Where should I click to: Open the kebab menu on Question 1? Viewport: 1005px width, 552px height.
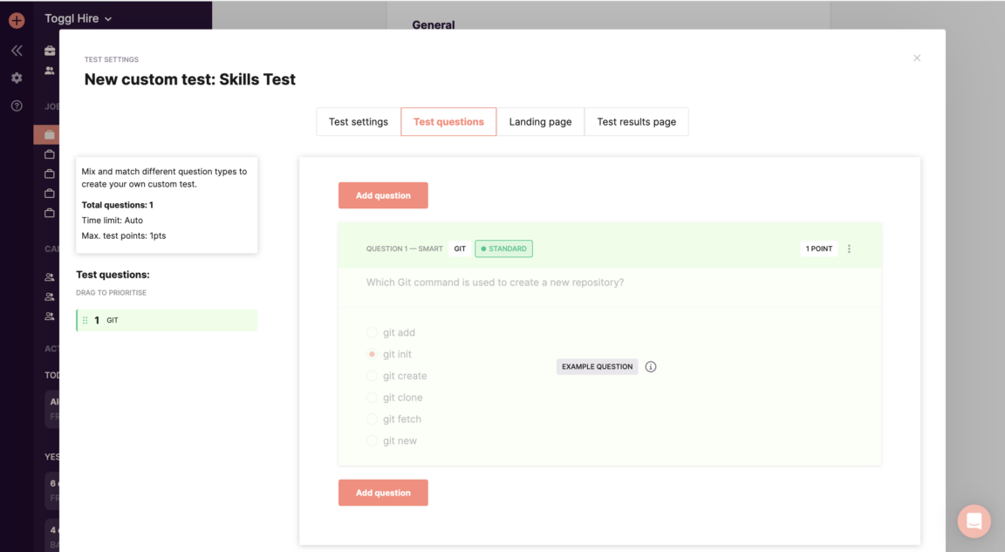point(849,249)
